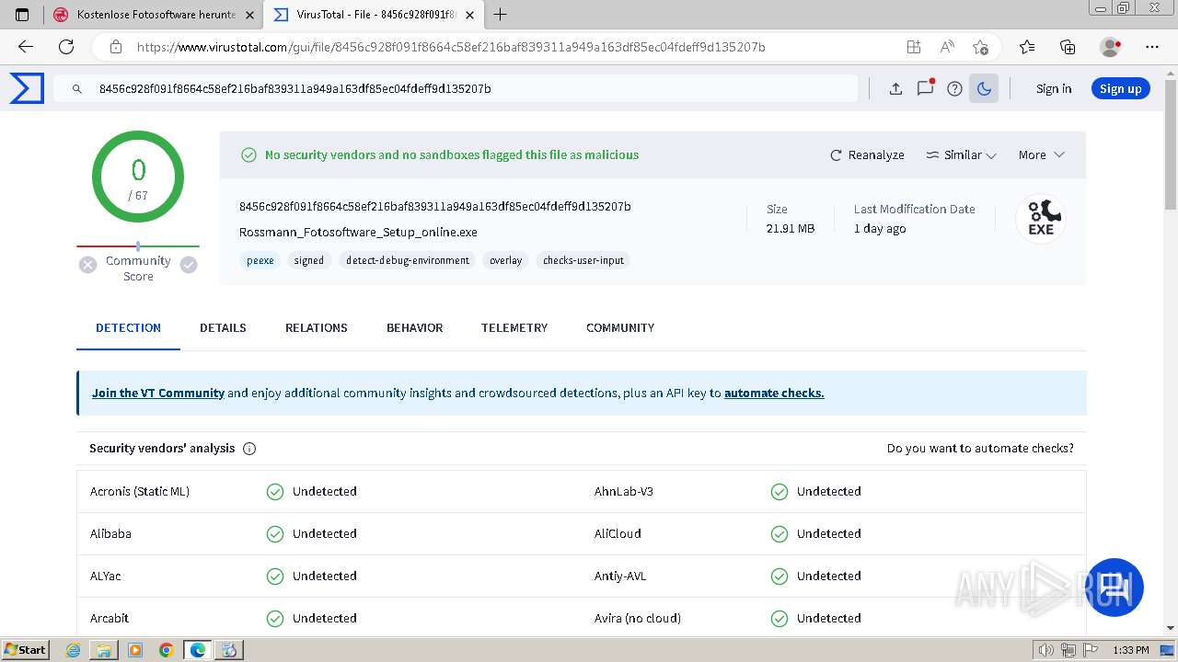Open File Explorer from the taskbar
1178x662 pixels.
(104, 650)
